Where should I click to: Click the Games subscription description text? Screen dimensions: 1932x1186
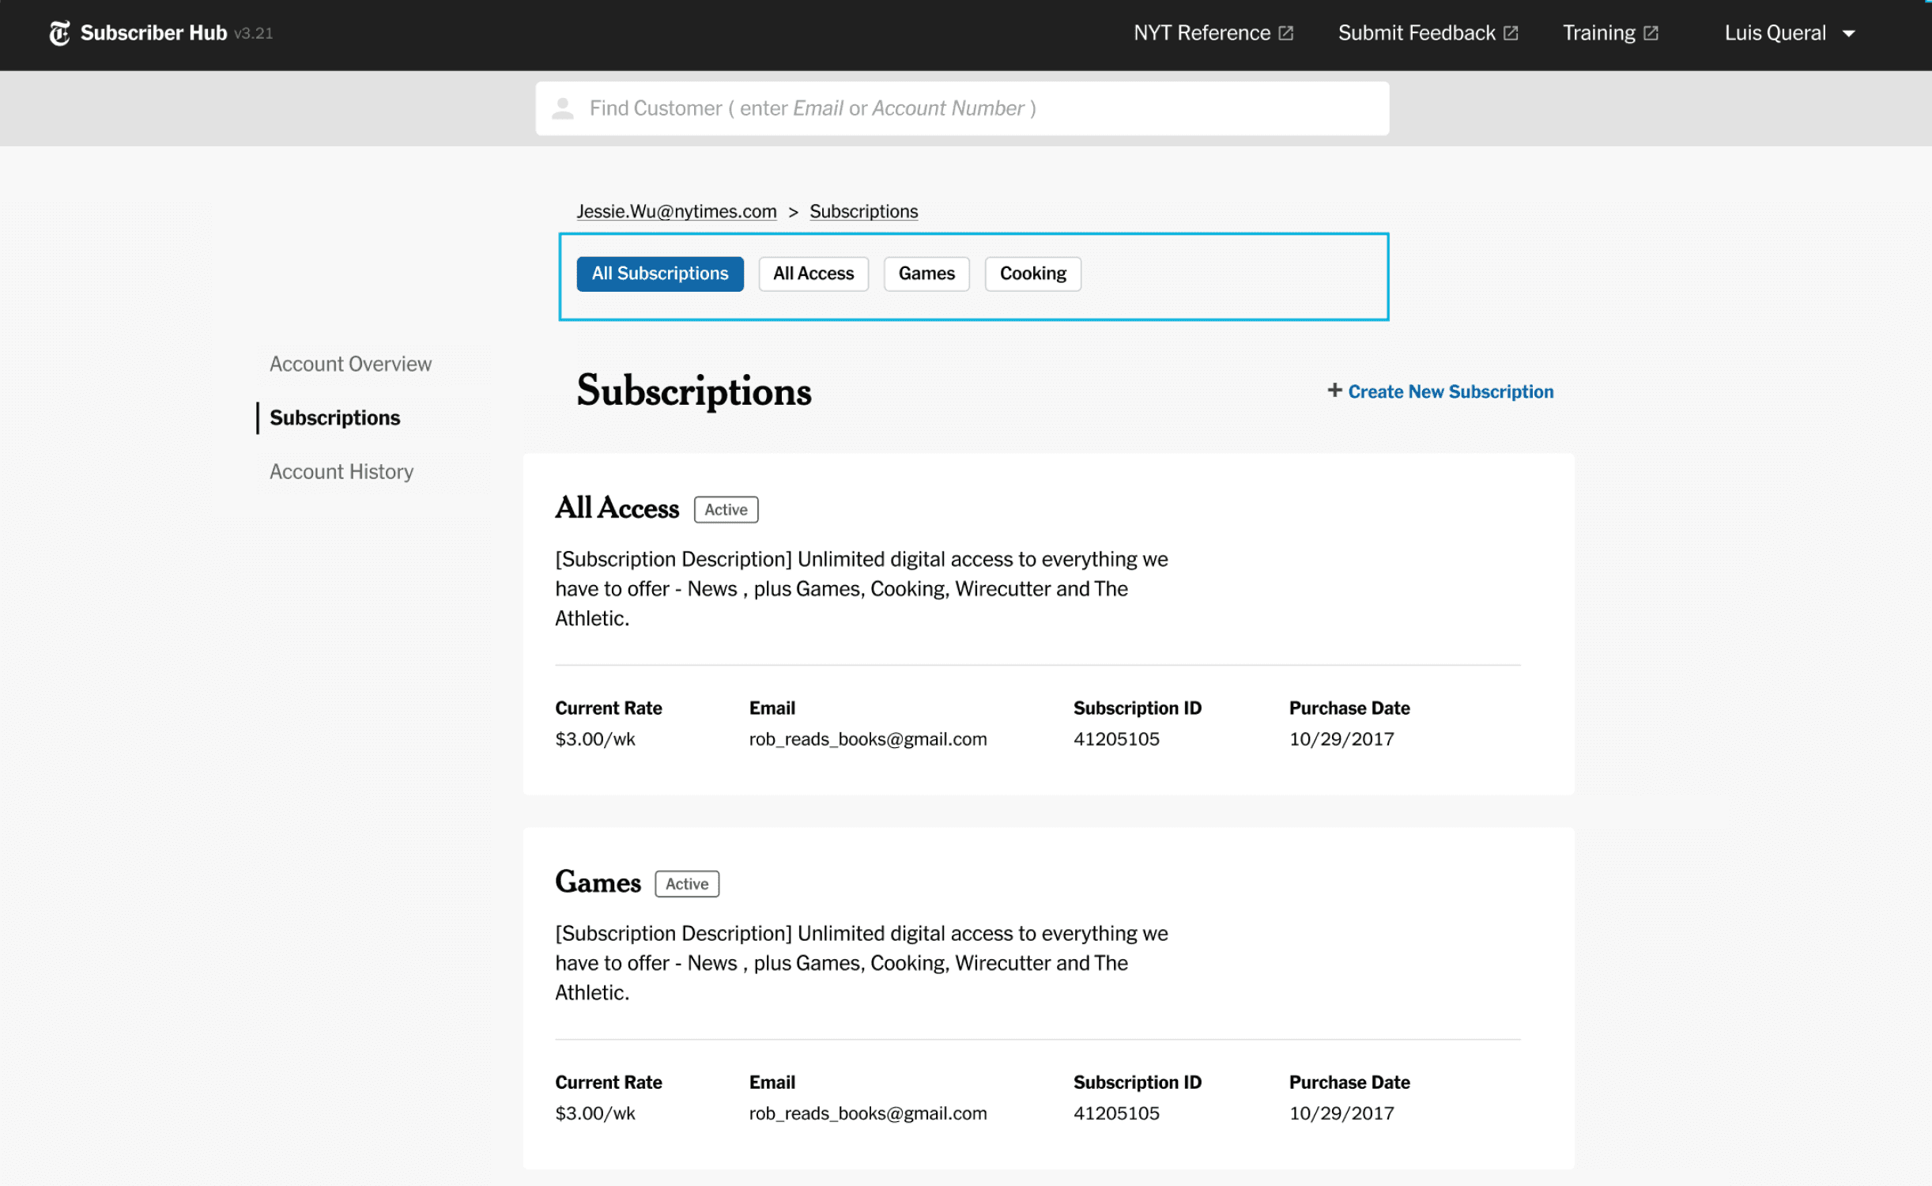(862, 963)
